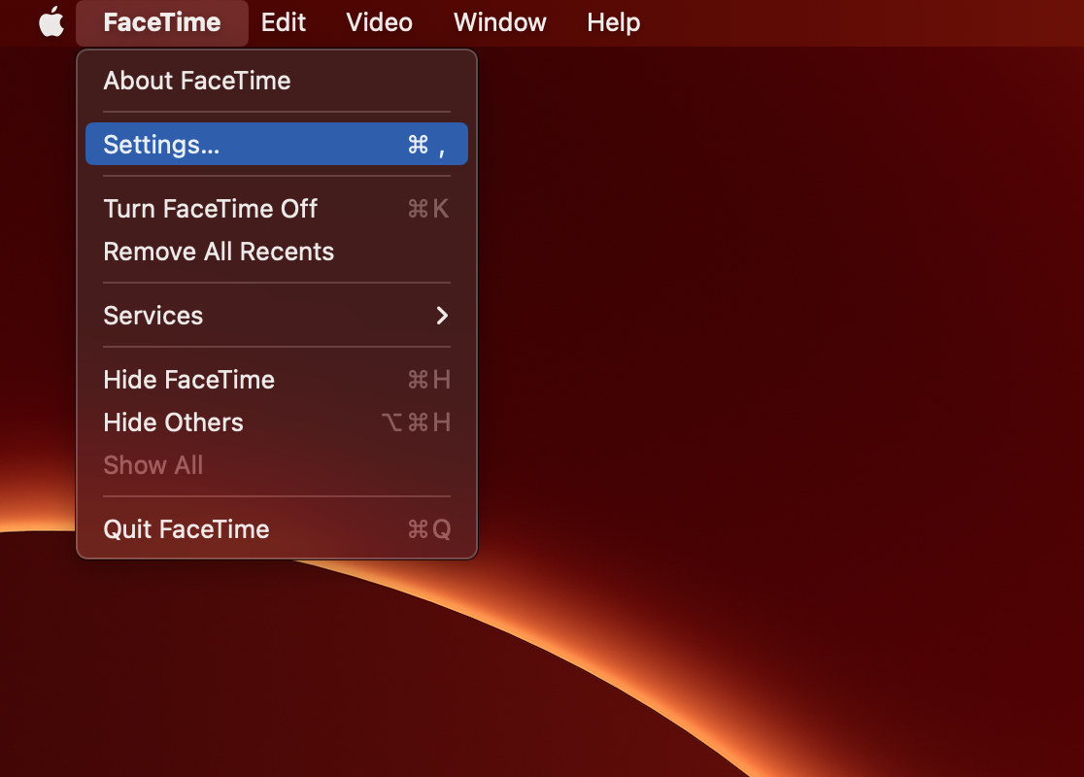The image size is (1084, 777).
Task: Expand the Services submenu
Action: tap(152, 315)
